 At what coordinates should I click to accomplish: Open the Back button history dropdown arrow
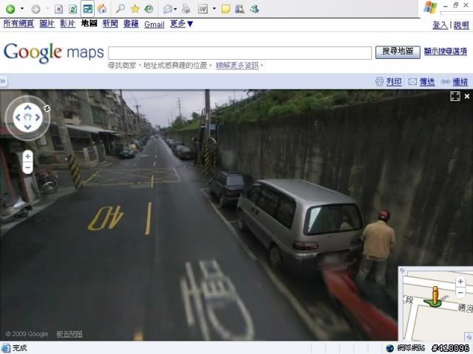(22, 9)
